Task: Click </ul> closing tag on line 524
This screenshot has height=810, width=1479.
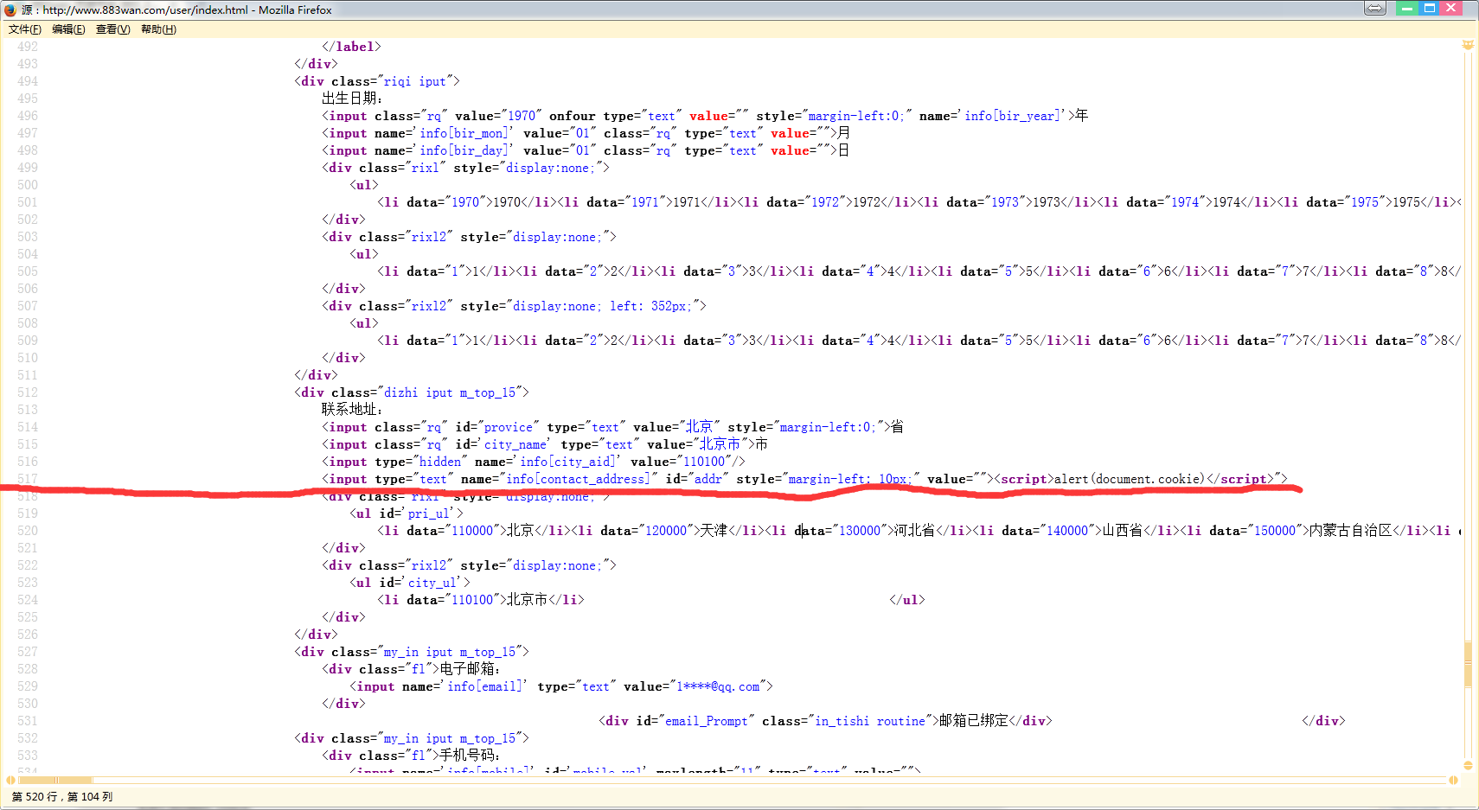Action: coord(907,600)
